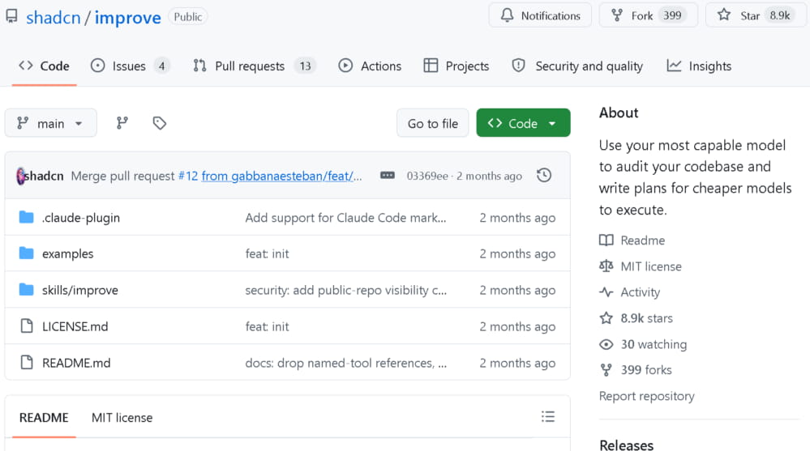Open shadcn's avatar in the commit row
Viewport: 810px width, 451px height.
pos(20,176)
